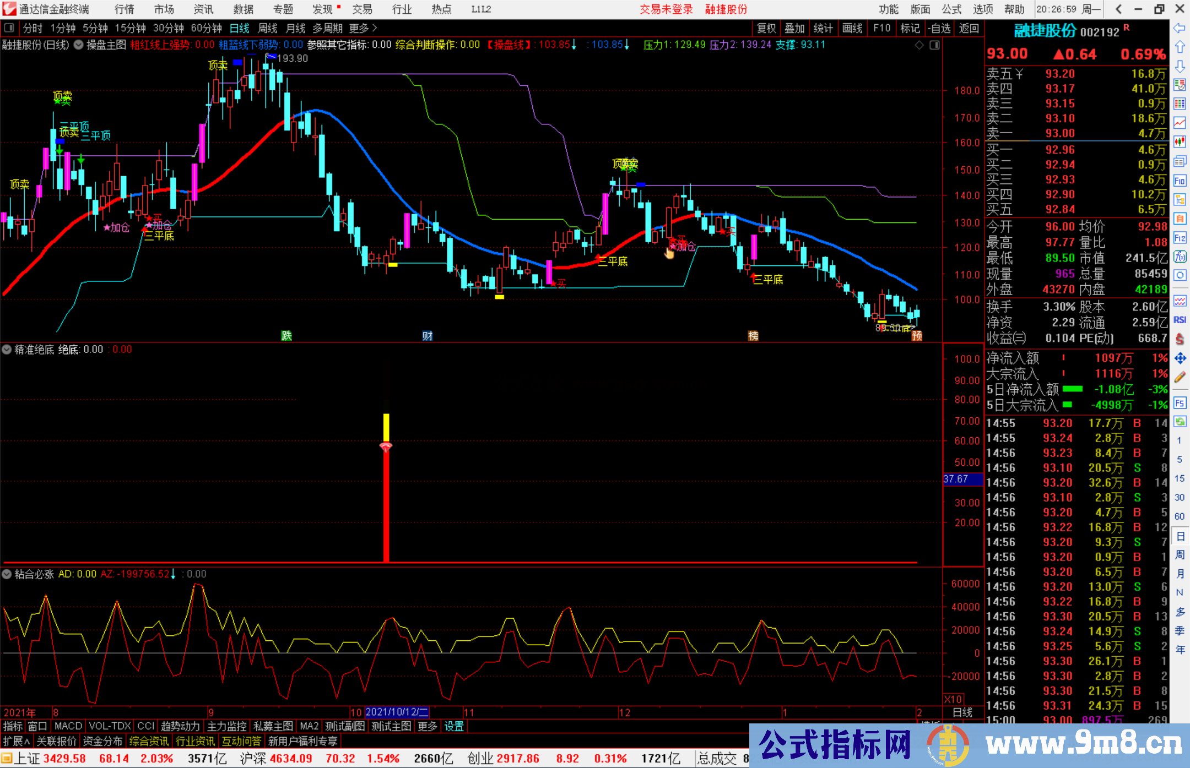Open the F10 company info sidebar icon
Screen dimensions: 1190x768
tap(1180, 181)
